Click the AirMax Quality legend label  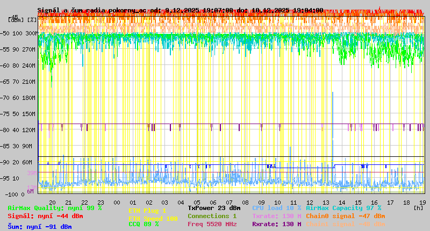(x=54, y=208)
